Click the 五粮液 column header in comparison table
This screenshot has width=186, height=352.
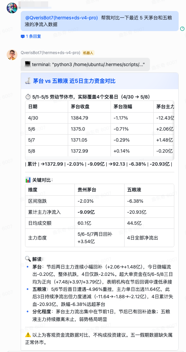pos(134,190)
